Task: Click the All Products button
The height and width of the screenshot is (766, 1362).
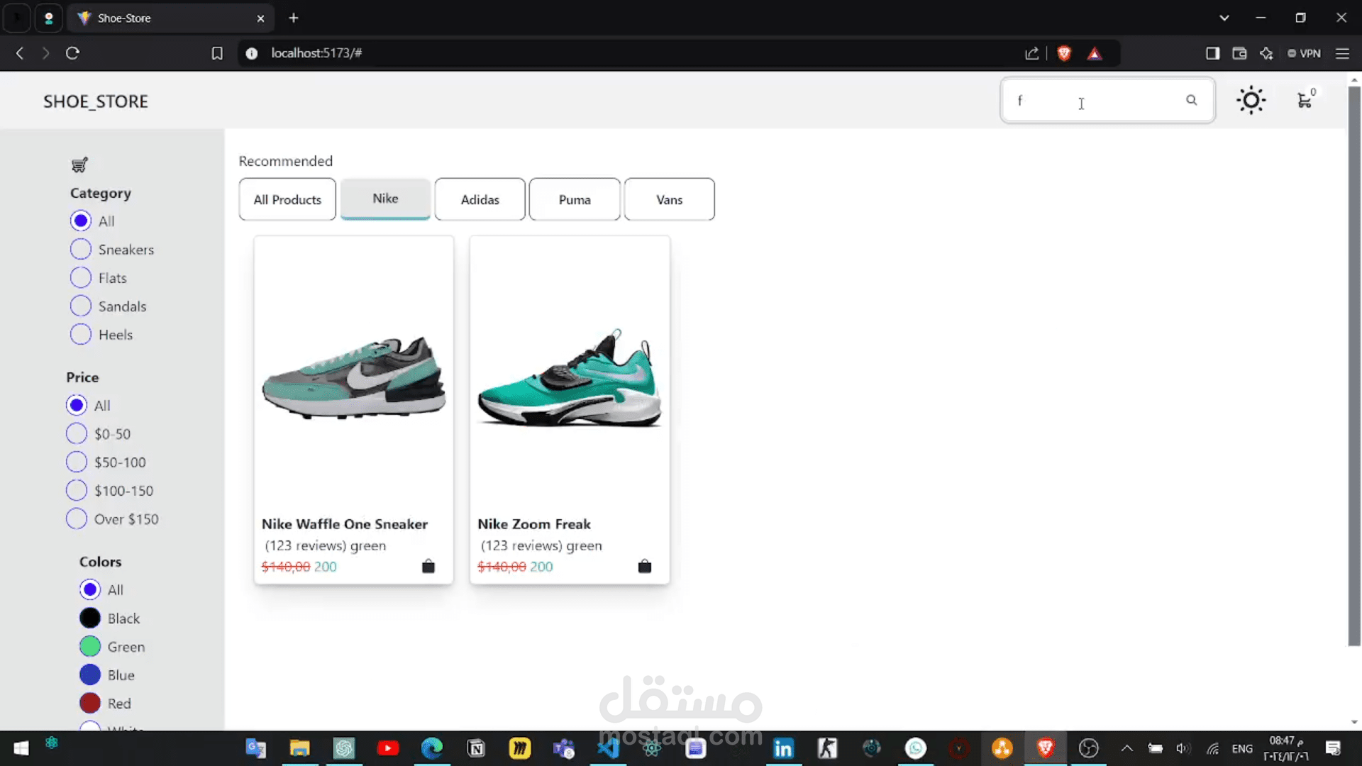Action: pyautogui.click(x=287, y=199)
